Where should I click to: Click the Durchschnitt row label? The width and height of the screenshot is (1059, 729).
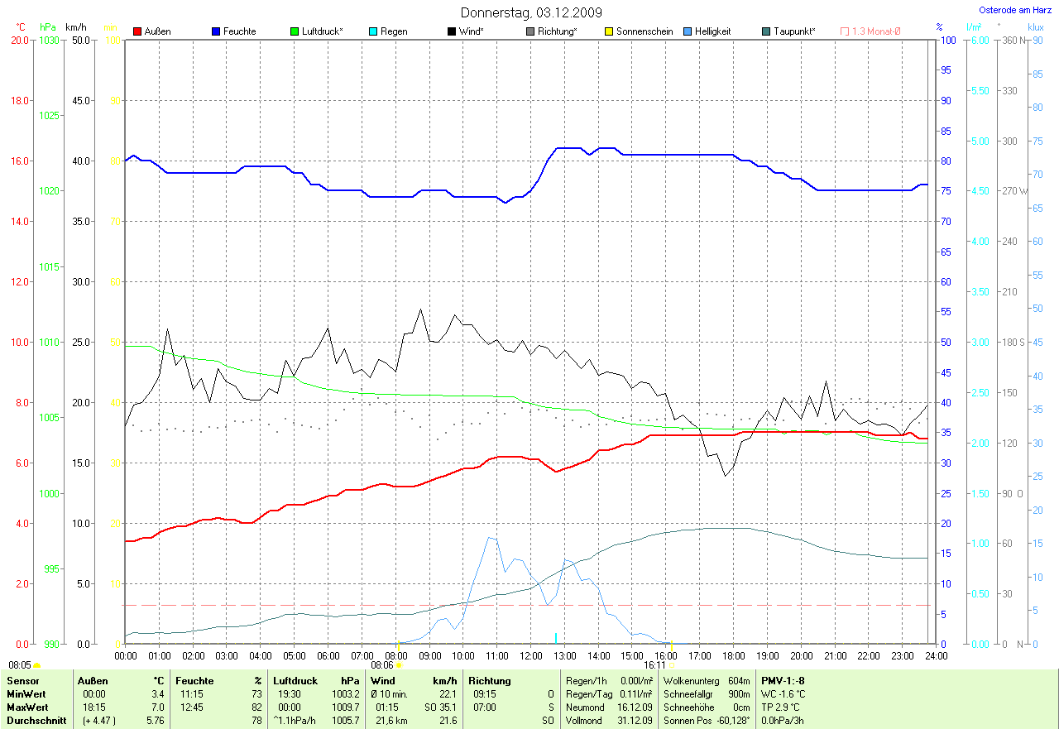click(x=32, y=721)
